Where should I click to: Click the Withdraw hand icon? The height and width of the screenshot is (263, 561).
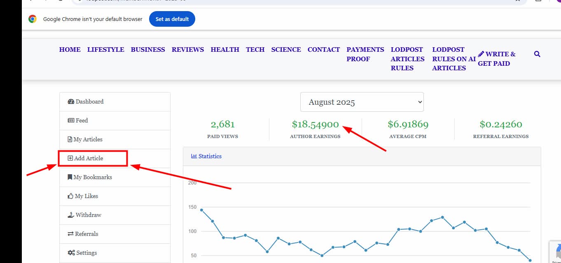[71, 215]
